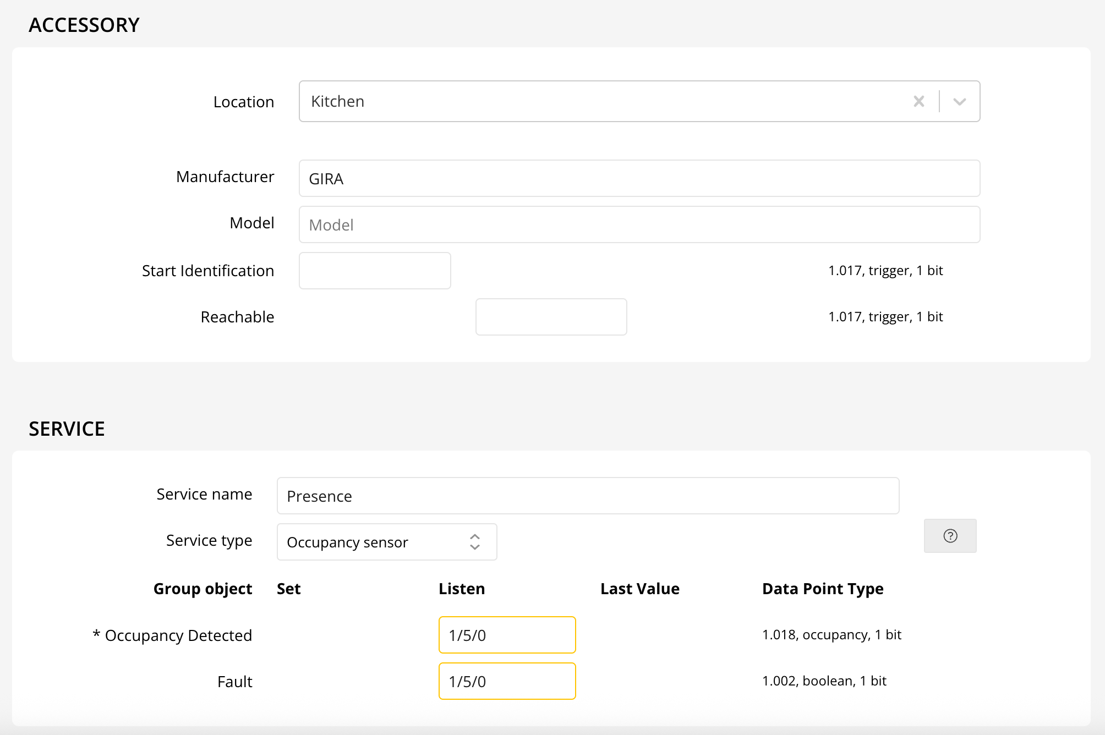Click the Service type stepper arrows
This screenshot has height=735, width=1105.
coord(475,542)
